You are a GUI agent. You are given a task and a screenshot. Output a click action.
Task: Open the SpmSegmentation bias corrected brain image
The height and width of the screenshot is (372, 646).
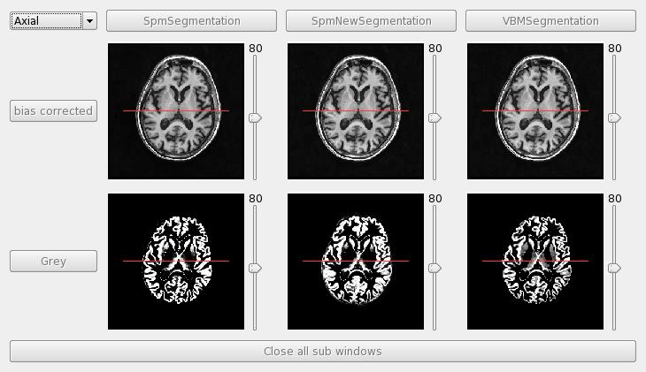pos(176,111)
